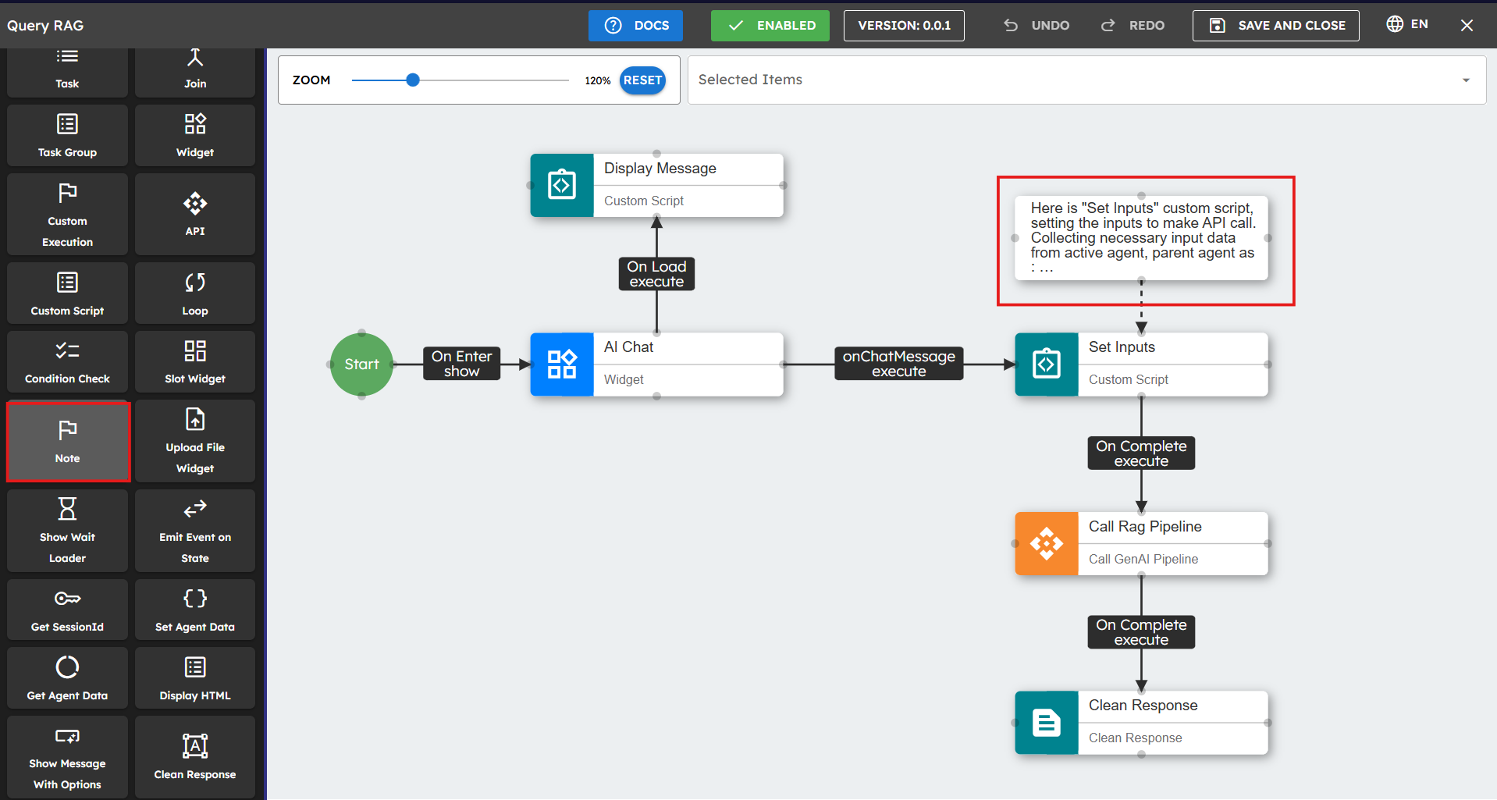Reset the zoom level

tap(642, 80)
